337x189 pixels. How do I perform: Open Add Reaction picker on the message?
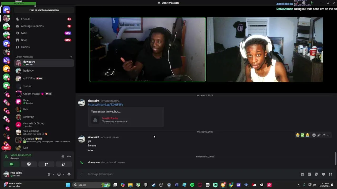(314, 135)
